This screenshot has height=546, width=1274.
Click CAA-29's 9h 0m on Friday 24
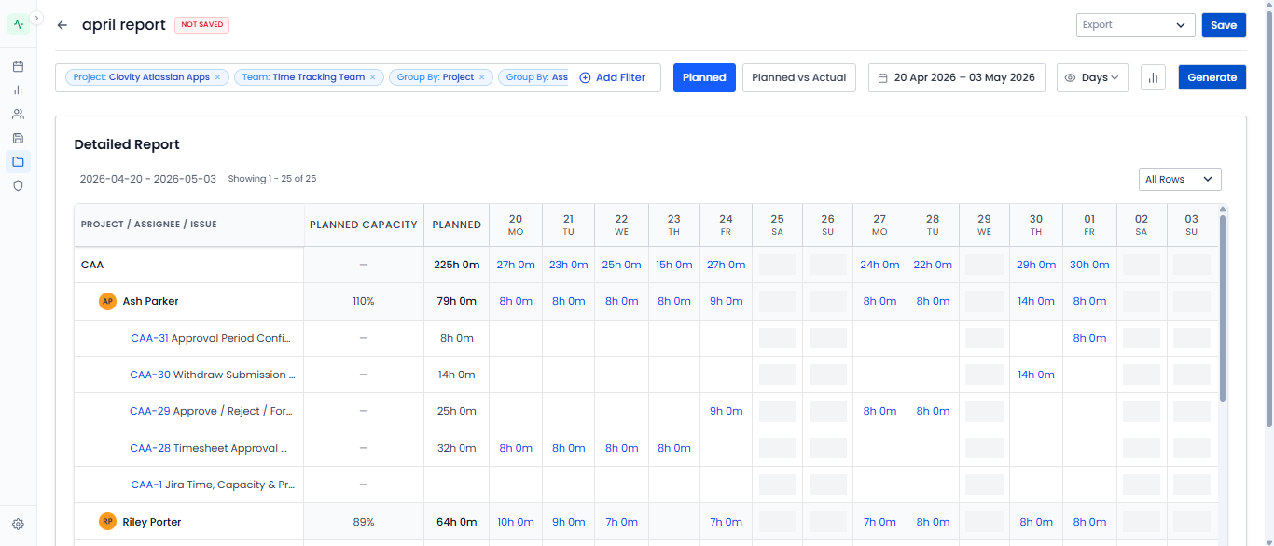[727, 411]
